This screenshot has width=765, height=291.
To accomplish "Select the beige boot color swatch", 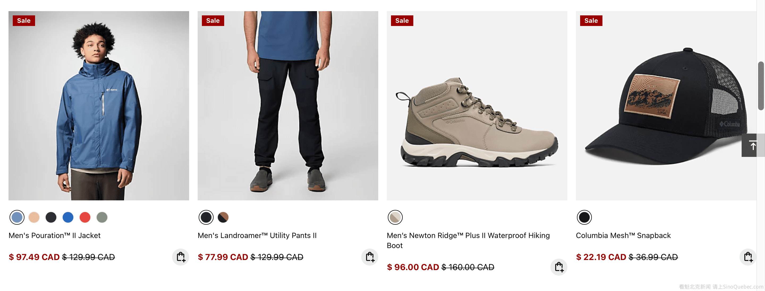I will point(395,217).
